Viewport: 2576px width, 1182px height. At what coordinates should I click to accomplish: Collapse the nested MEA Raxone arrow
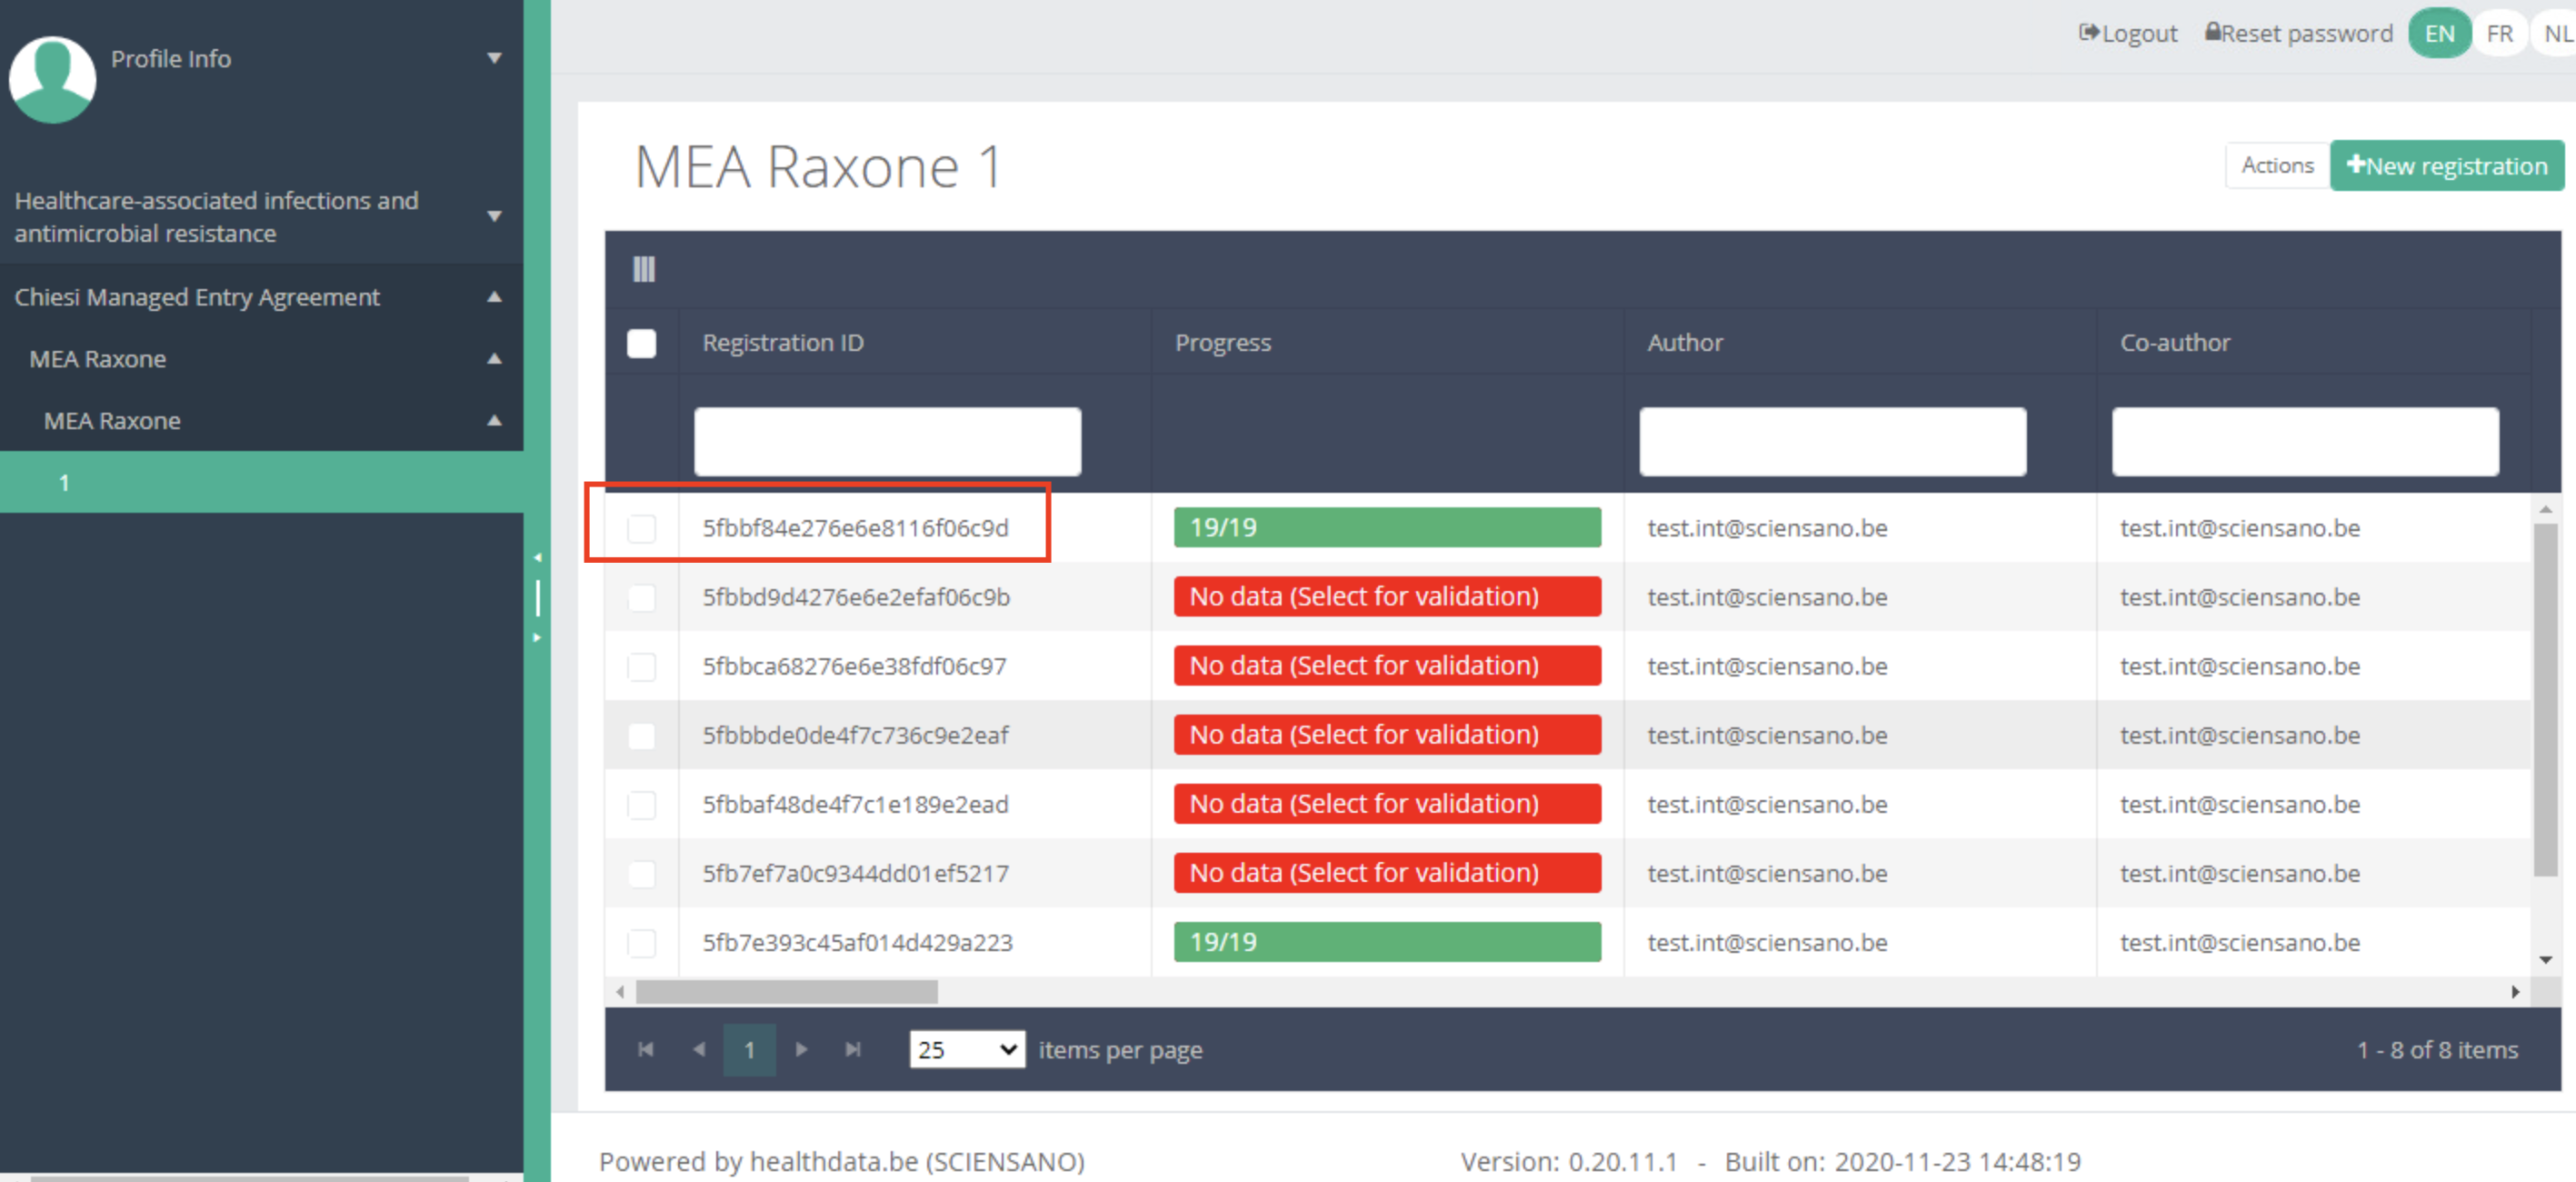(x=494, y=420)
